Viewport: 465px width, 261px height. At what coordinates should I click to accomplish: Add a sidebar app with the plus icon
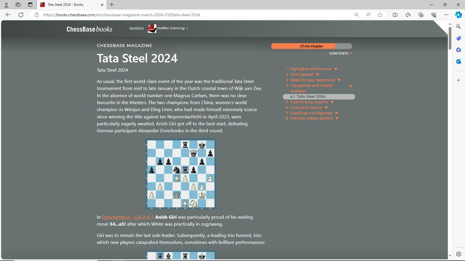click(458, 80)
